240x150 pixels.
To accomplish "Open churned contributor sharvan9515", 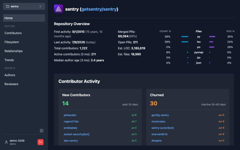I will (159, 134).
